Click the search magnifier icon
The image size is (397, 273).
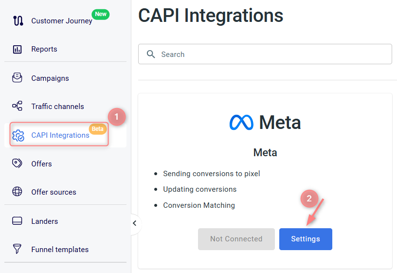pyautogui.click(x=151, y=54)
